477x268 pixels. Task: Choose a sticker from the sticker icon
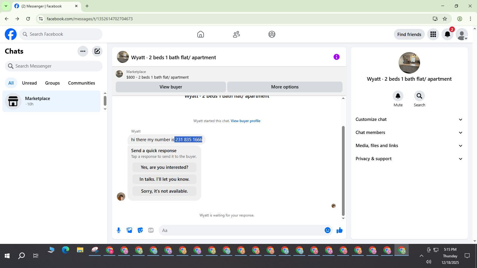click(140, 230)
